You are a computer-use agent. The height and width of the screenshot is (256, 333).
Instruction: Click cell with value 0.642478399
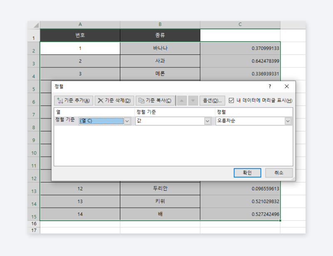240,61
